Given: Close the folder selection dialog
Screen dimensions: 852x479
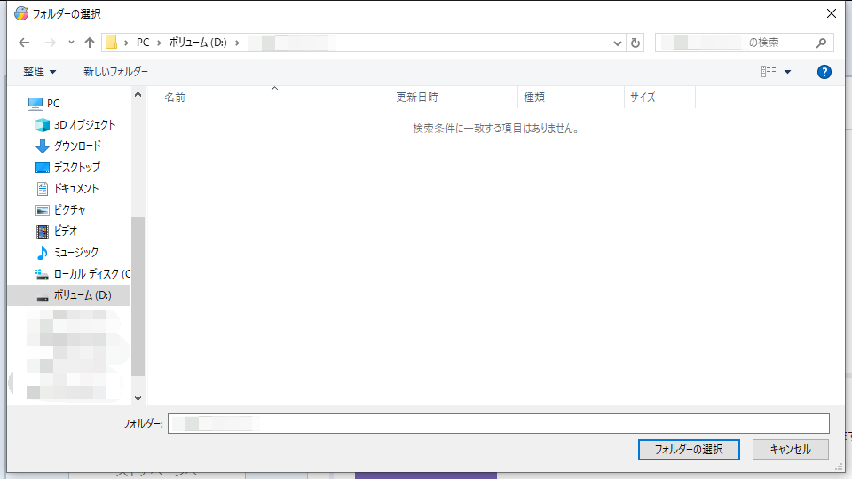Looking at the screenshot, I should click(x=832, y=13).
